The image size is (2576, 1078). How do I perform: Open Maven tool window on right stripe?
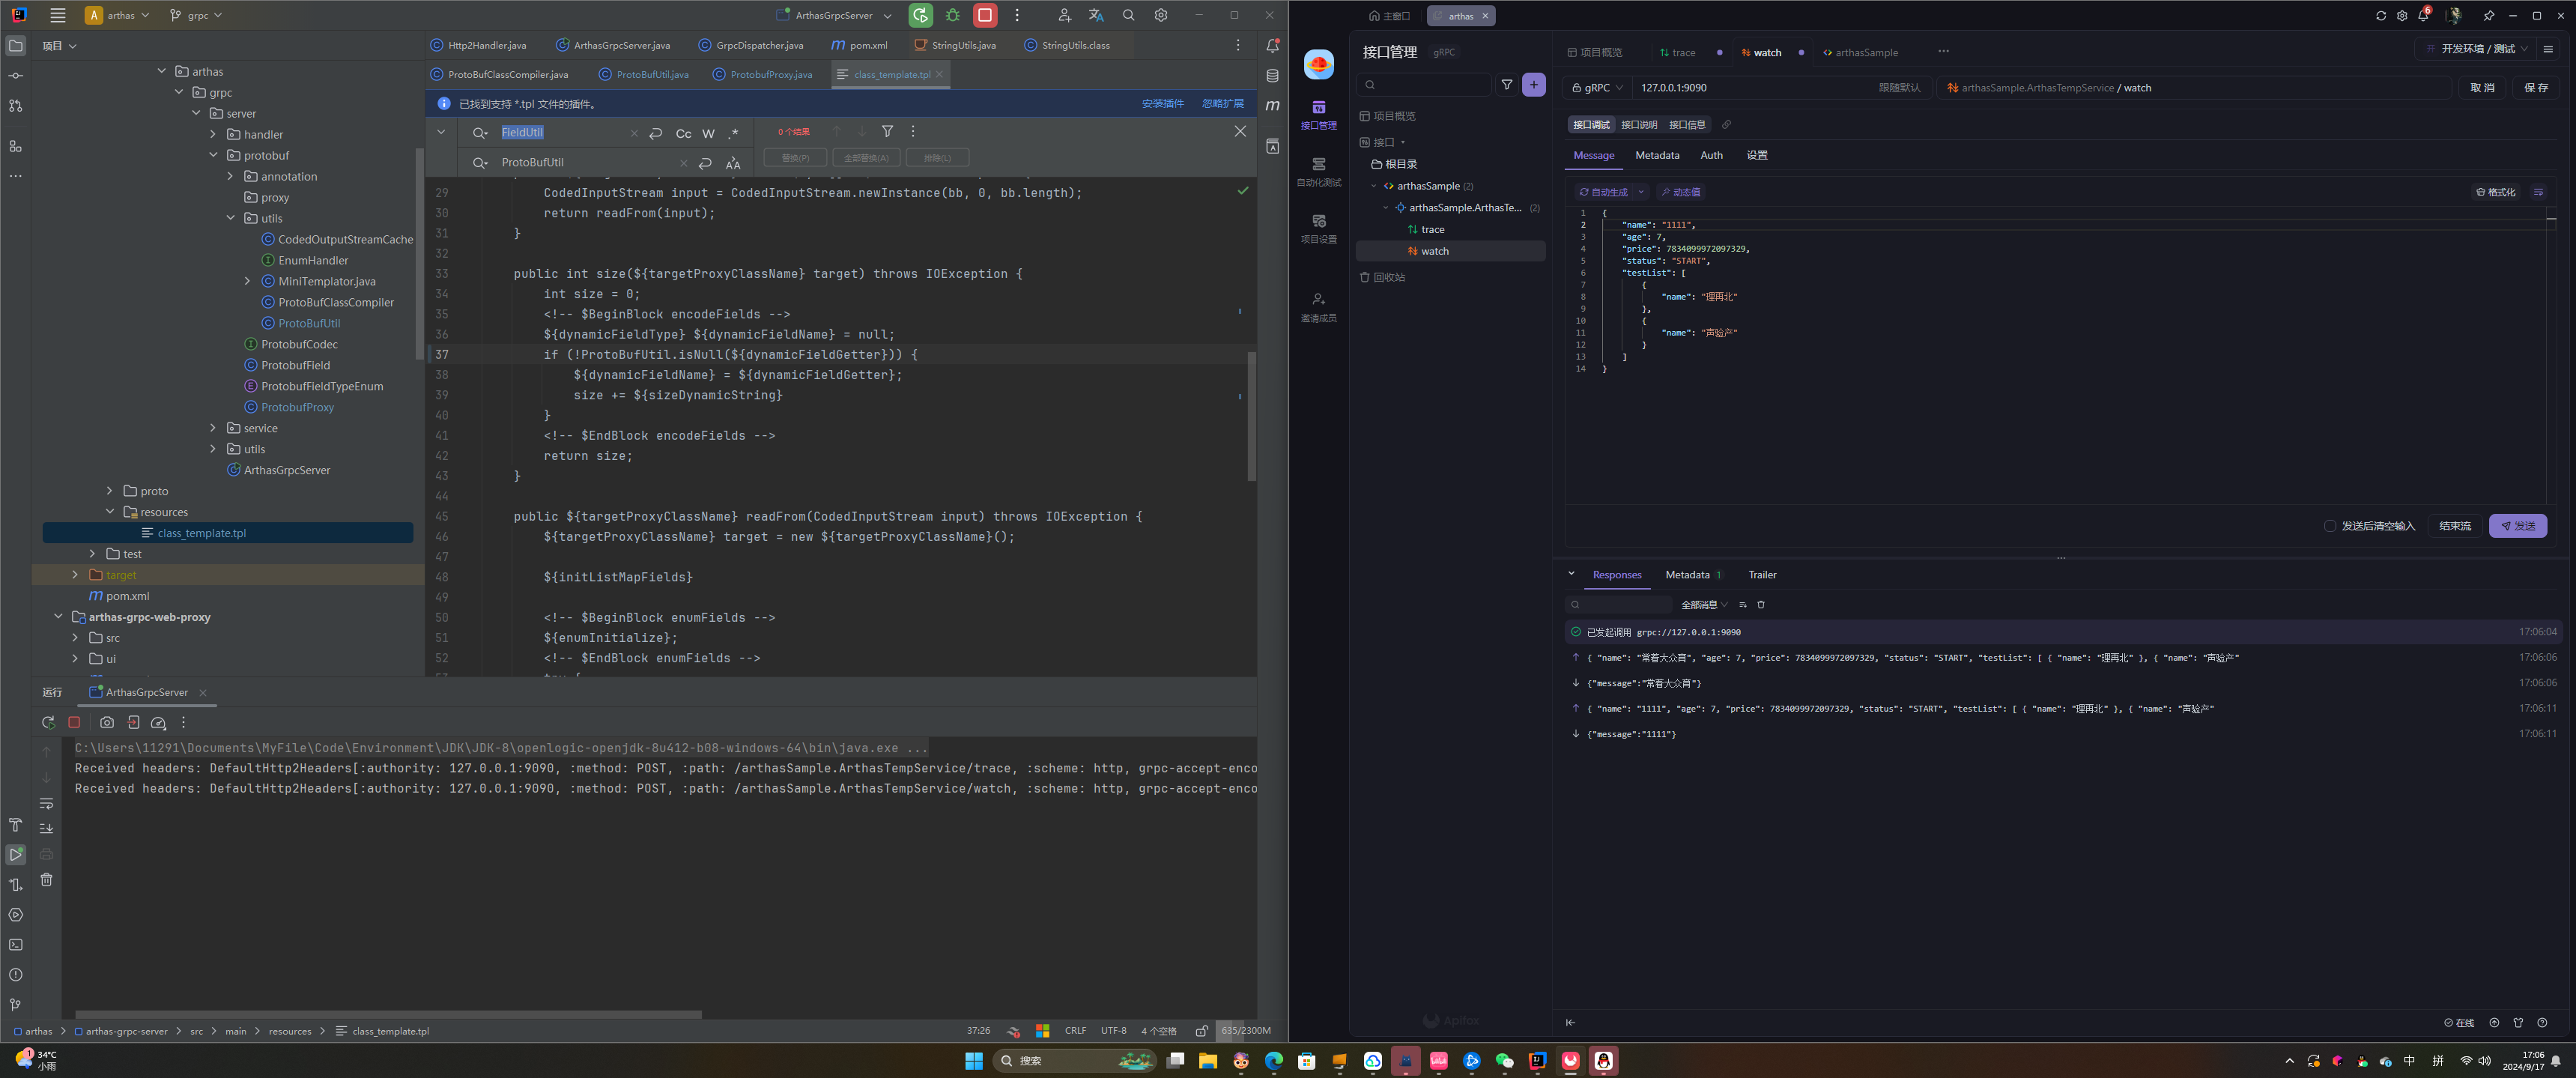point(1272,105)
